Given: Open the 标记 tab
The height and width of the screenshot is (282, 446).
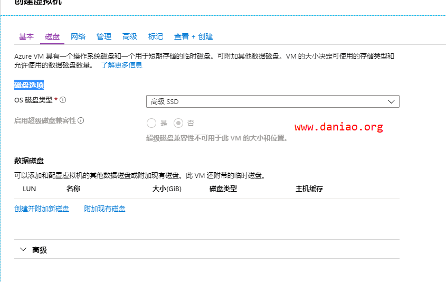Looking at the screenshot, I should point(156,36).
